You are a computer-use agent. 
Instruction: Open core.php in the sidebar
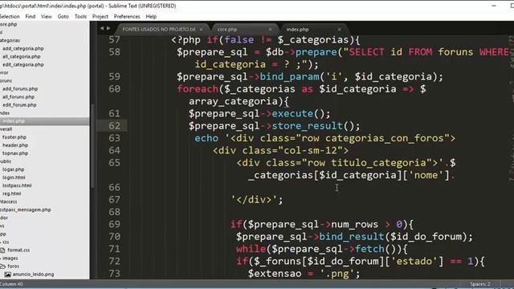9,24
